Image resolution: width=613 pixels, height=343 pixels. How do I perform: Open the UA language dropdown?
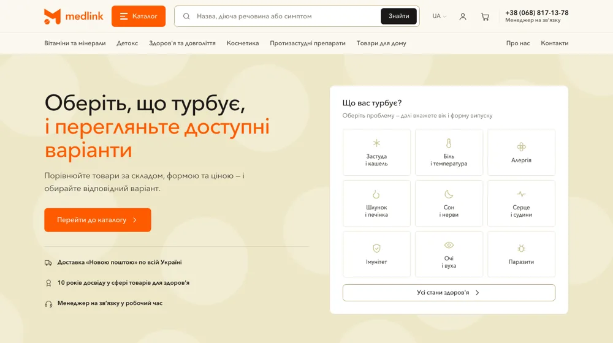[439, 16]
